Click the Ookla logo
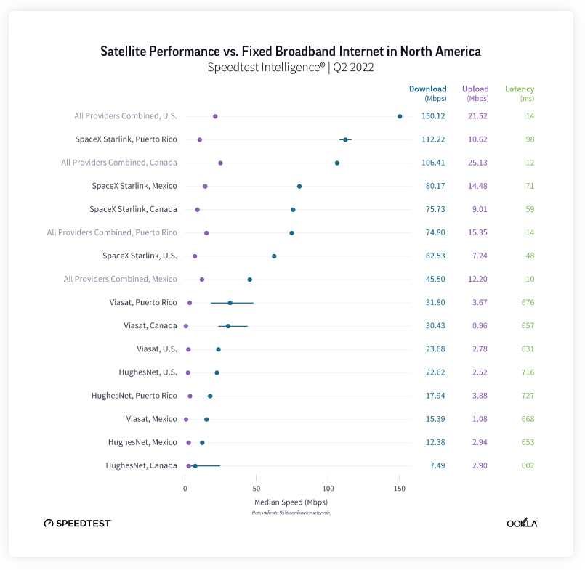585x570 pixels. click(522, 523)
